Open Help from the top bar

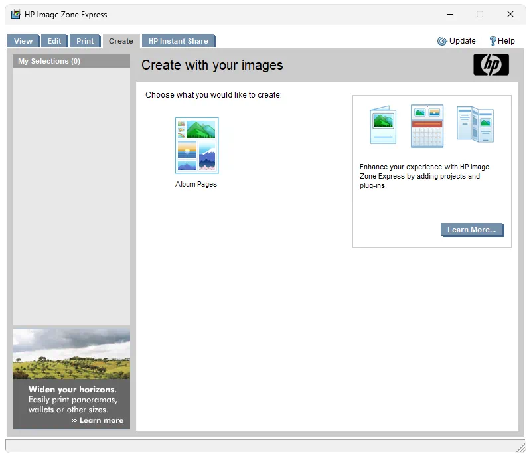[x=506, y=41]
